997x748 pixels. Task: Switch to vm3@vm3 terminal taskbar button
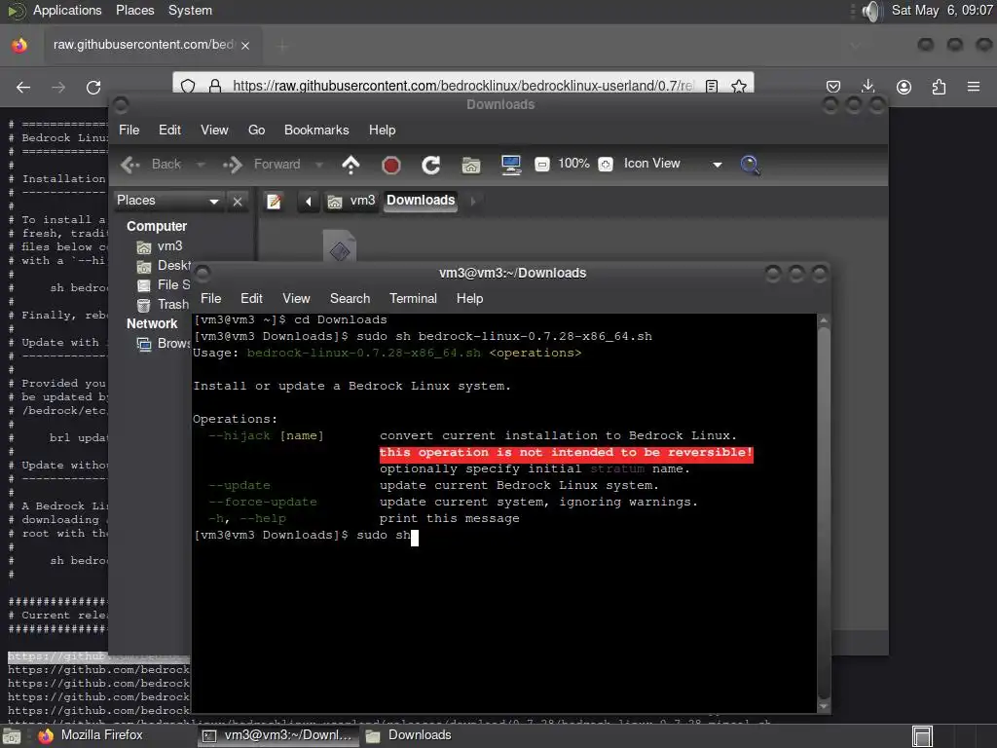coord(277,736)
